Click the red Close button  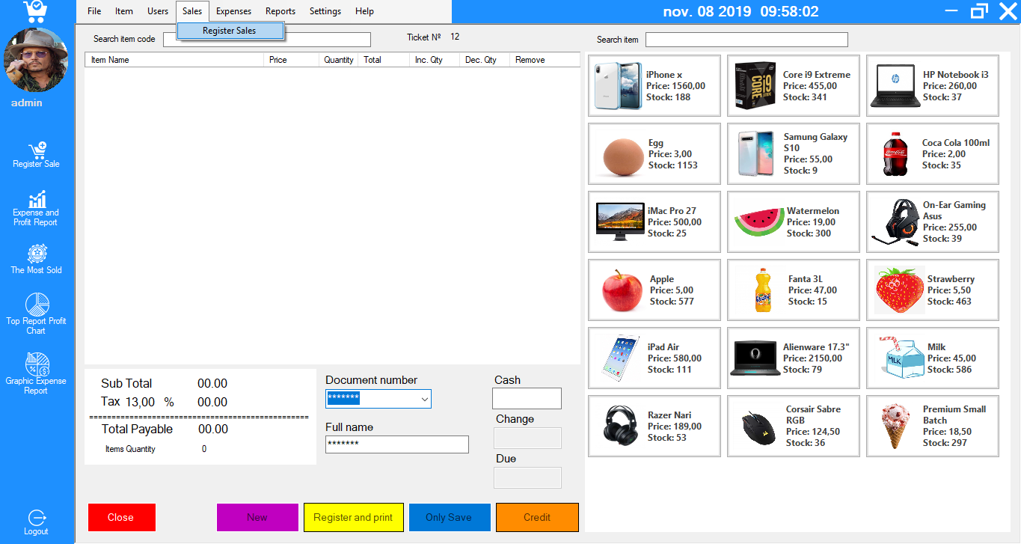pos(122,517)
